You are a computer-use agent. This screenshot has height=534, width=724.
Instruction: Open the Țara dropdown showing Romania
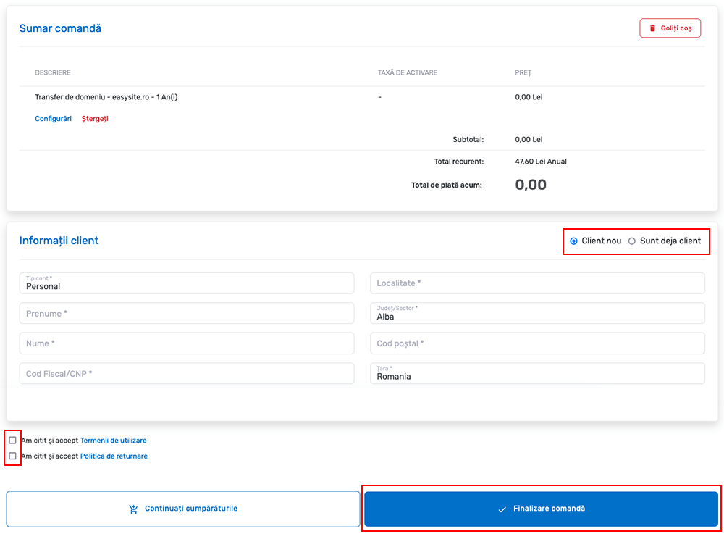coord(537,373)
